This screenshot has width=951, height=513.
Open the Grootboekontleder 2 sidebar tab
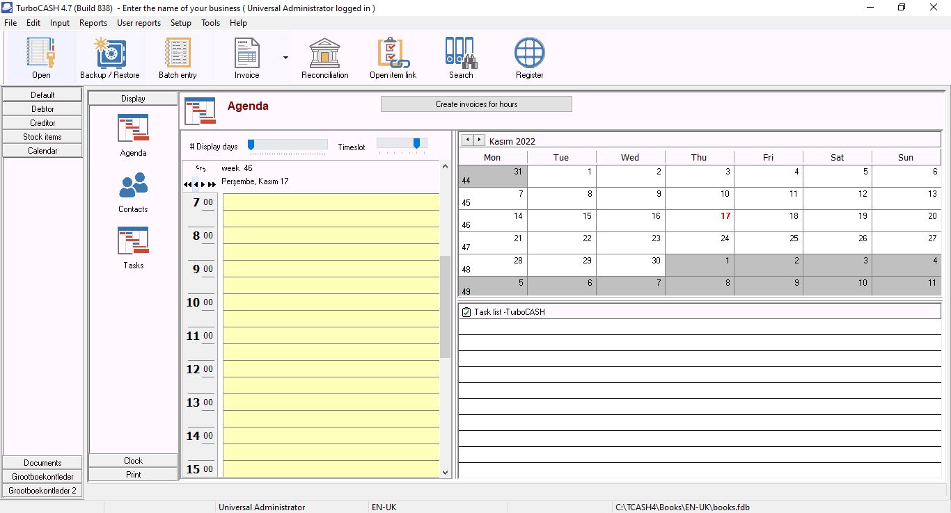pos(42,490)
